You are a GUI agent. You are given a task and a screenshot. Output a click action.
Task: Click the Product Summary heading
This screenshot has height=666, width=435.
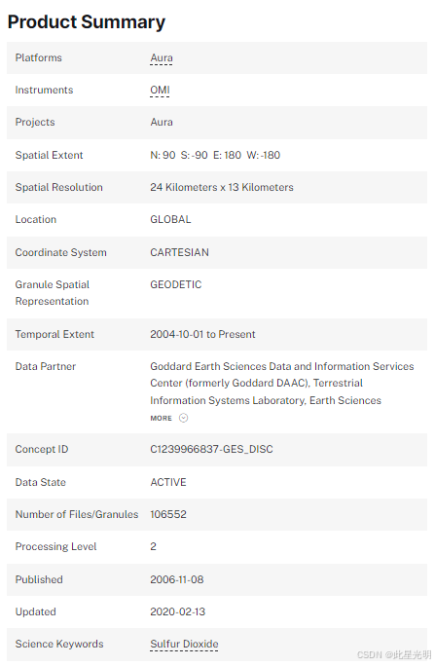(x=87, y=22)
